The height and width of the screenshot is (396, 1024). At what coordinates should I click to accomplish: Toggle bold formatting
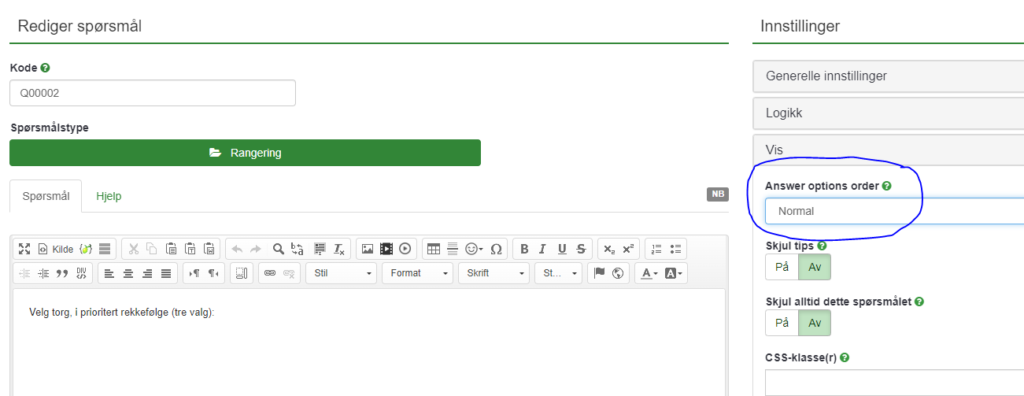tap(525, 249)
